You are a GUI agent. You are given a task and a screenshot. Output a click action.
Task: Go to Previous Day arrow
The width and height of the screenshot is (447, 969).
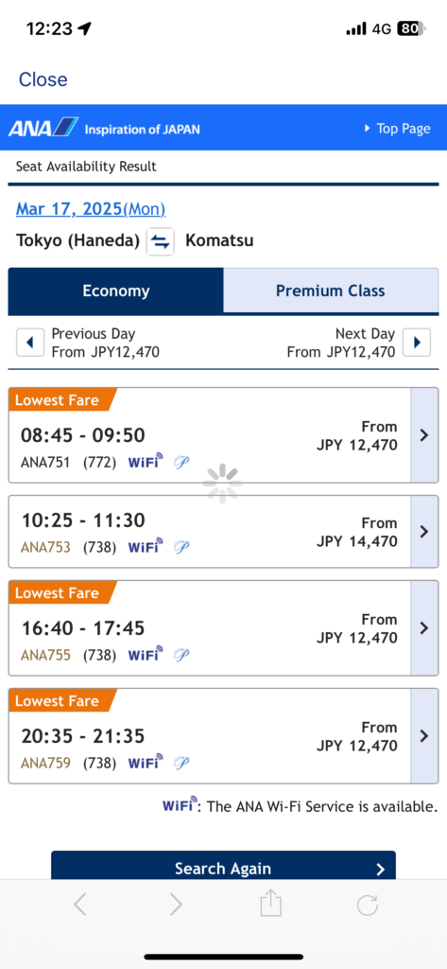click(x=30, y=343)
